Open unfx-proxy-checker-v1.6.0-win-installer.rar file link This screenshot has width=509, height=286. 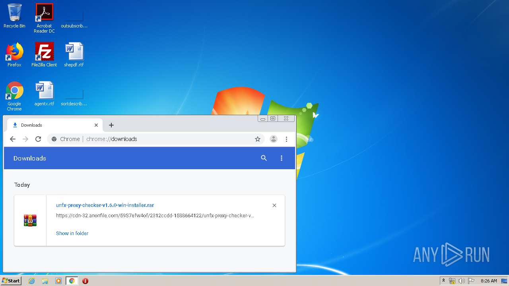[105, 205]
